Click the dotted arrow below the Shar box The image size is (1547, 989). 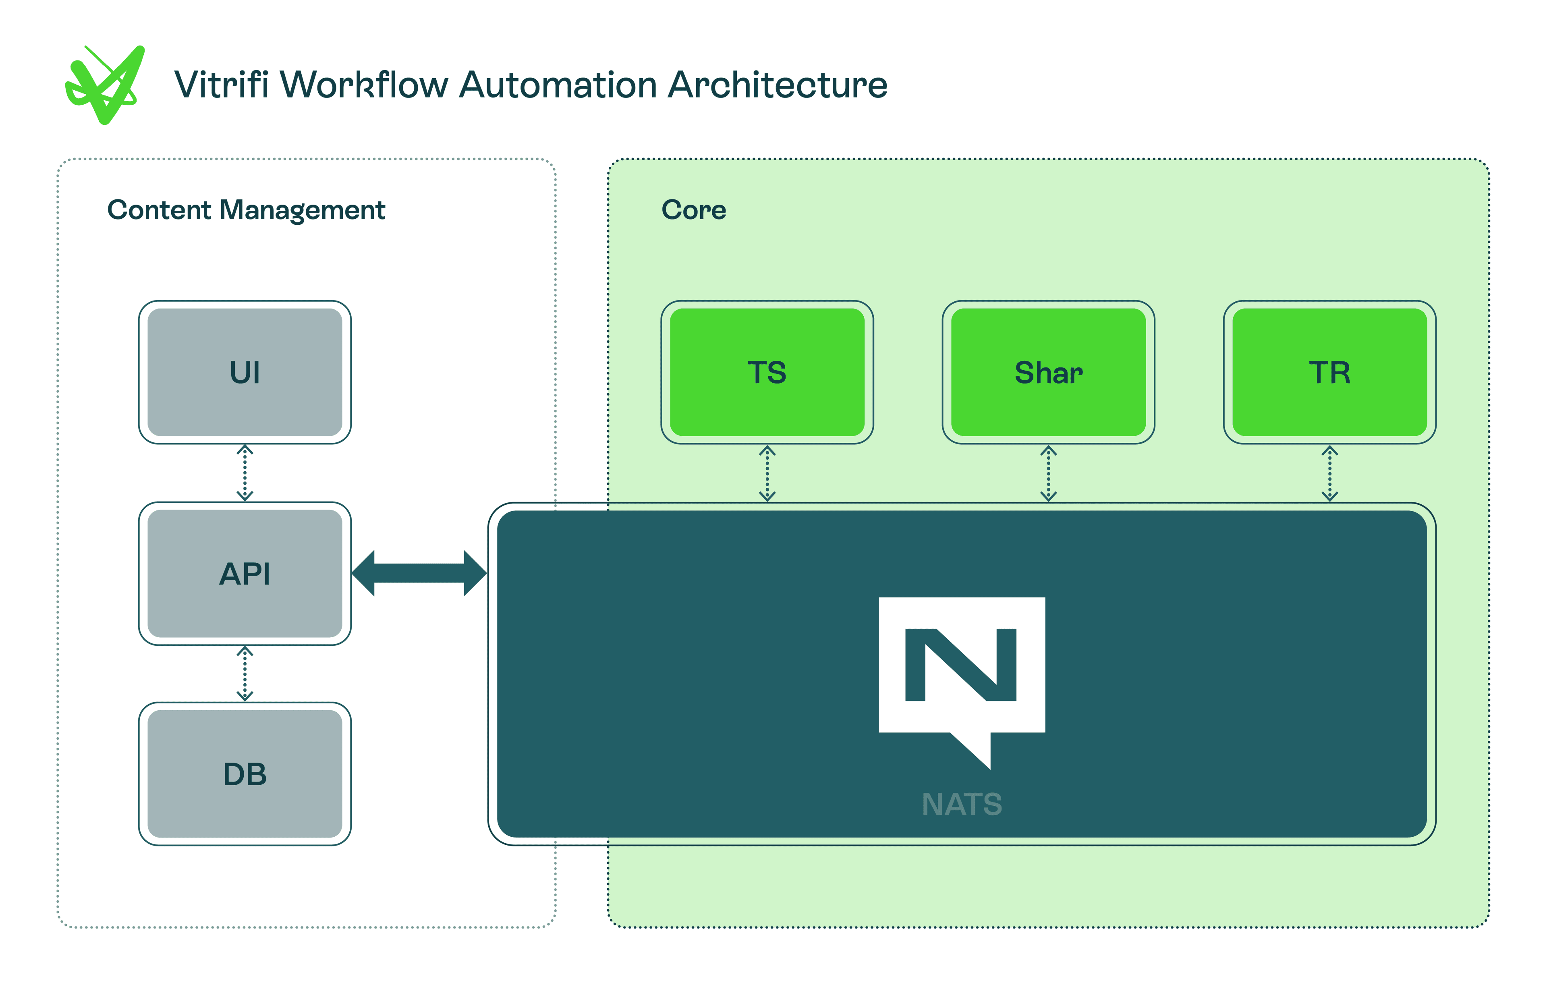(1049, 474)
